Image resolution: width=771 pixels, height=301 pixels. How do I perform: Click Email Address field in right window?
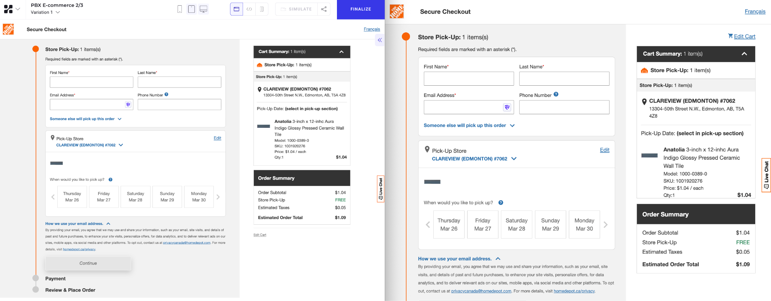coord(469,107)
